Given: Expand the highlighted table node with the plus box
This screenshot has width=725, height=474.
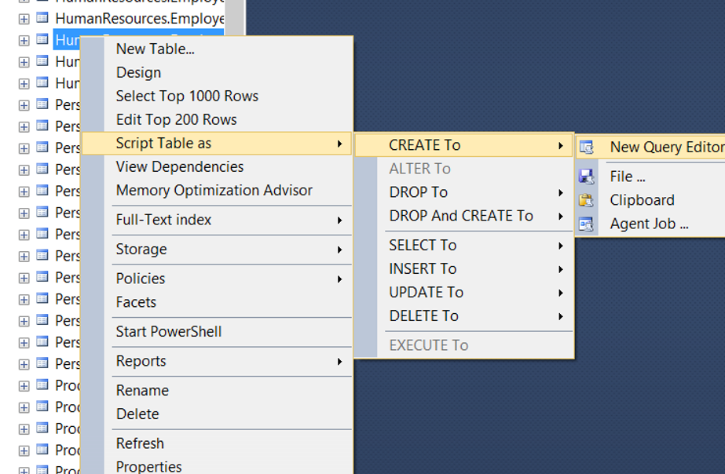Looking at the screenshot, I should (24, 41).
